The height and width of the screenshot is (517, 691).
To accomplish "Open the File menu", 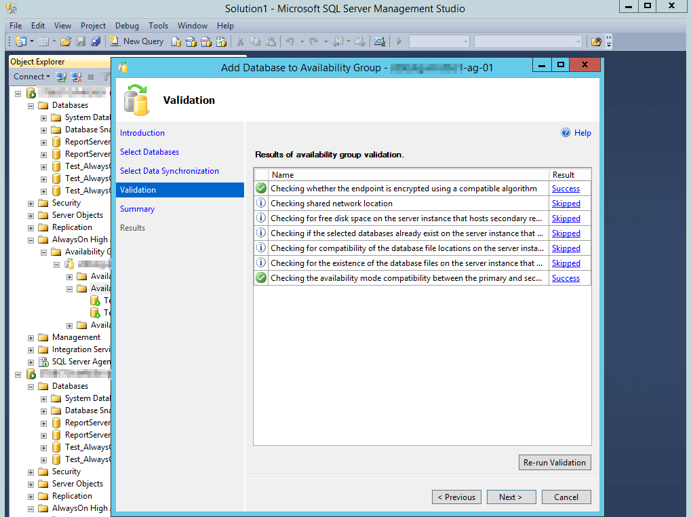I will 16,26.
